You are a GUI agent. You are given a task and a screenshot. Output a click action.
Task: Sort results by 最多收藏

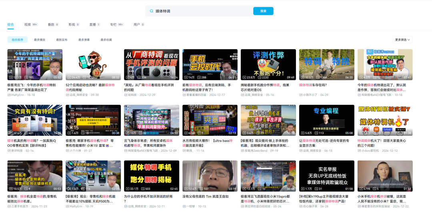(x=106, y=40)
